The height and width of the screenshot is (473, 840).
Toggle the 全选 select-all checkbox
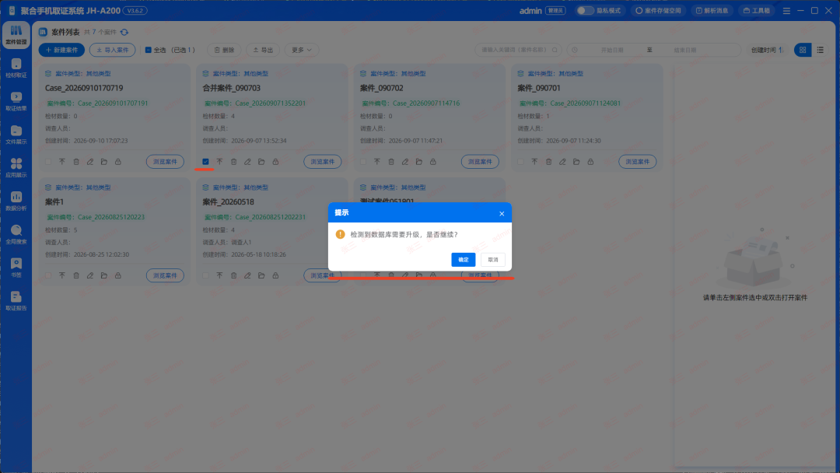[149, 50]
